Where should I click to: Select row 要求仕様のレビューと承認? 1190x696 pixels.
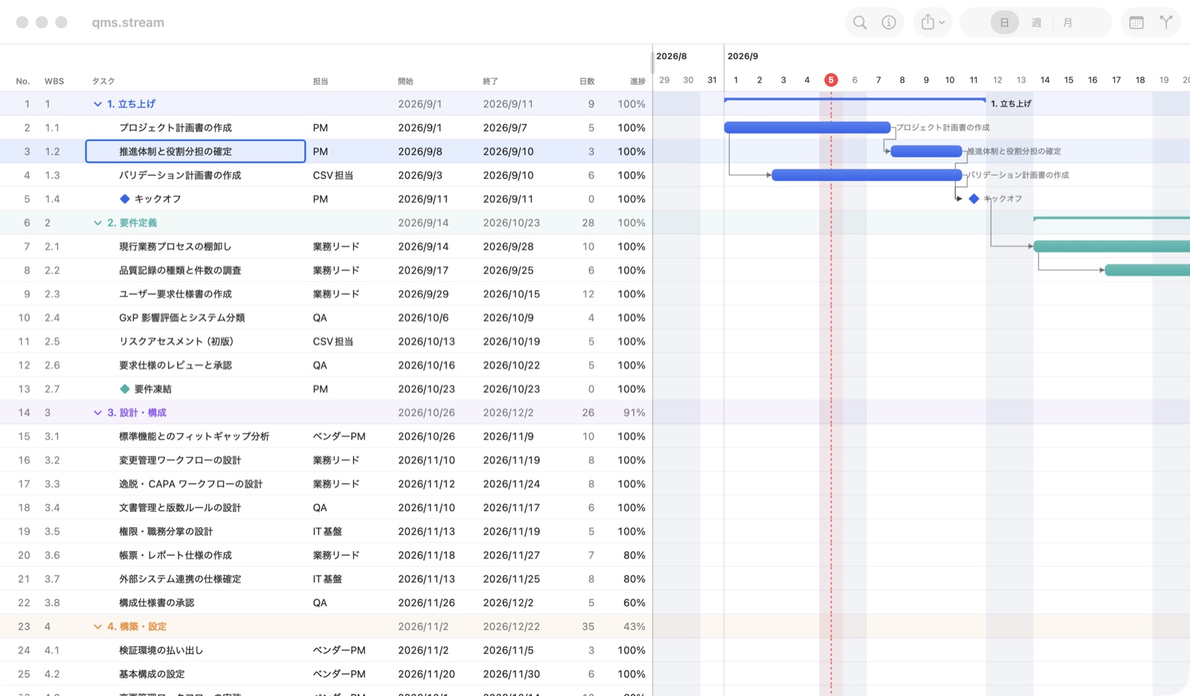[x=326, y=365]
